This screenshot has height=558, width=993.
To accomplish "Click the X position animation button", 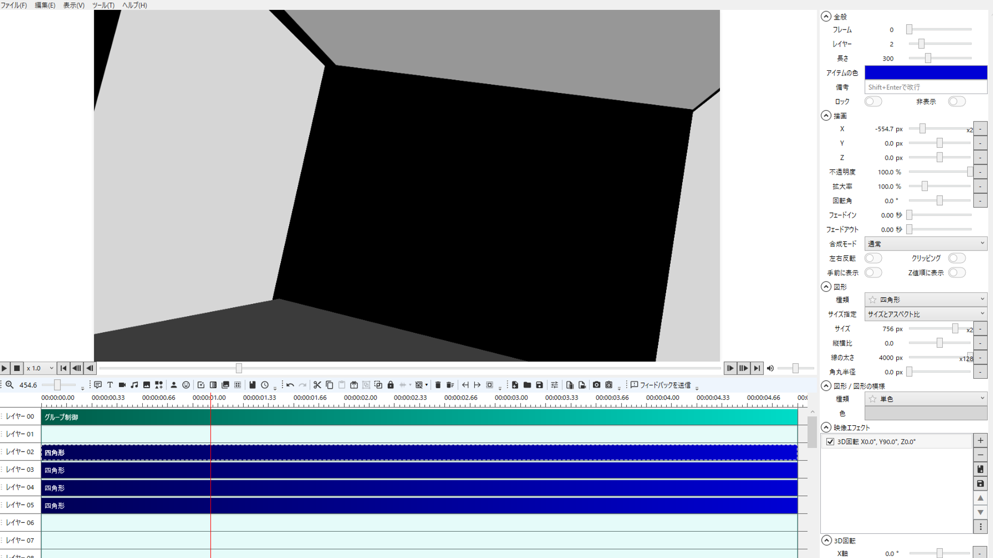I will (x=980, y=129).
